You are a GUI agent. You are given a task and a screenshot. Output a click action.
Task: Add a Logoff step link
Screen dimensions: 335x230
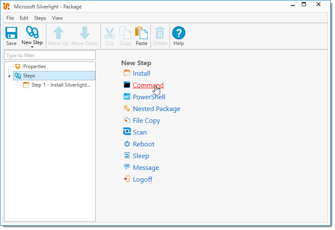142,179
